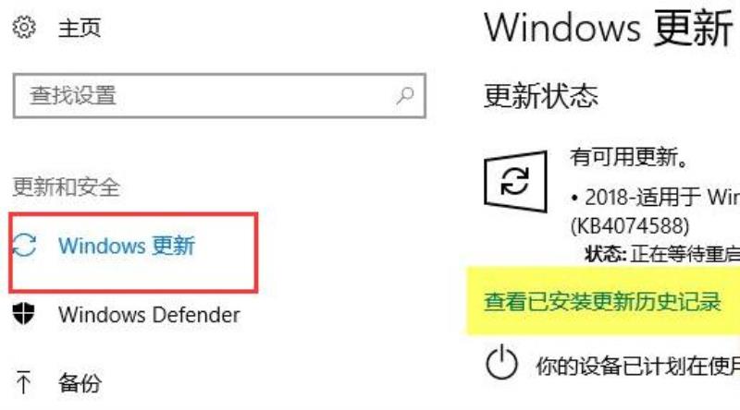
Task: Click the 状态: 正在等待重启 line
Action: [662, 255]
